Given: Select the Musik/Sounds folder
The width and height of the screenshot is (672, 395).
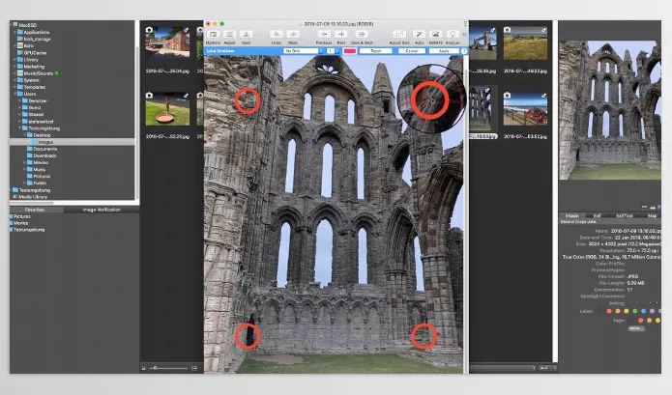Looking at the screenshot, I should point(35,73).
